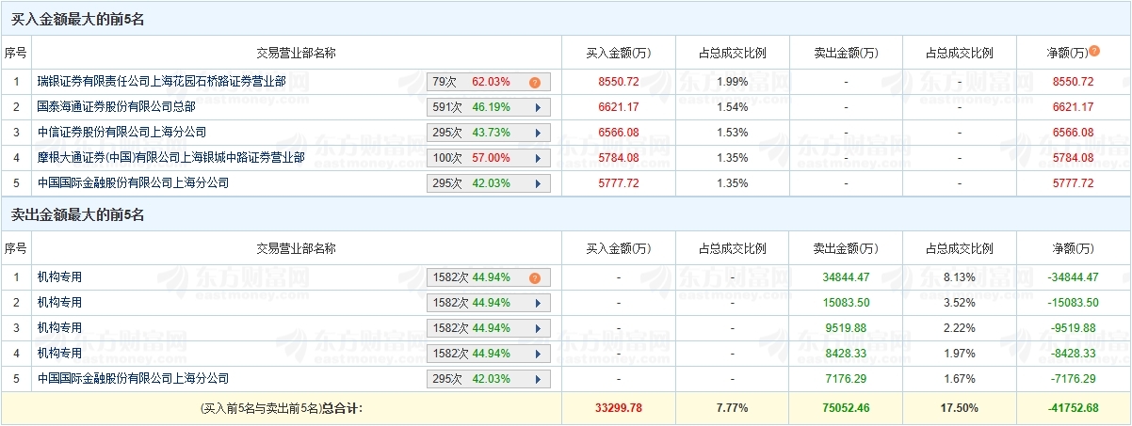The image size is (1132, 426).
Task: Expand arrow for 591次 46.19% stats
Action: 538,107
